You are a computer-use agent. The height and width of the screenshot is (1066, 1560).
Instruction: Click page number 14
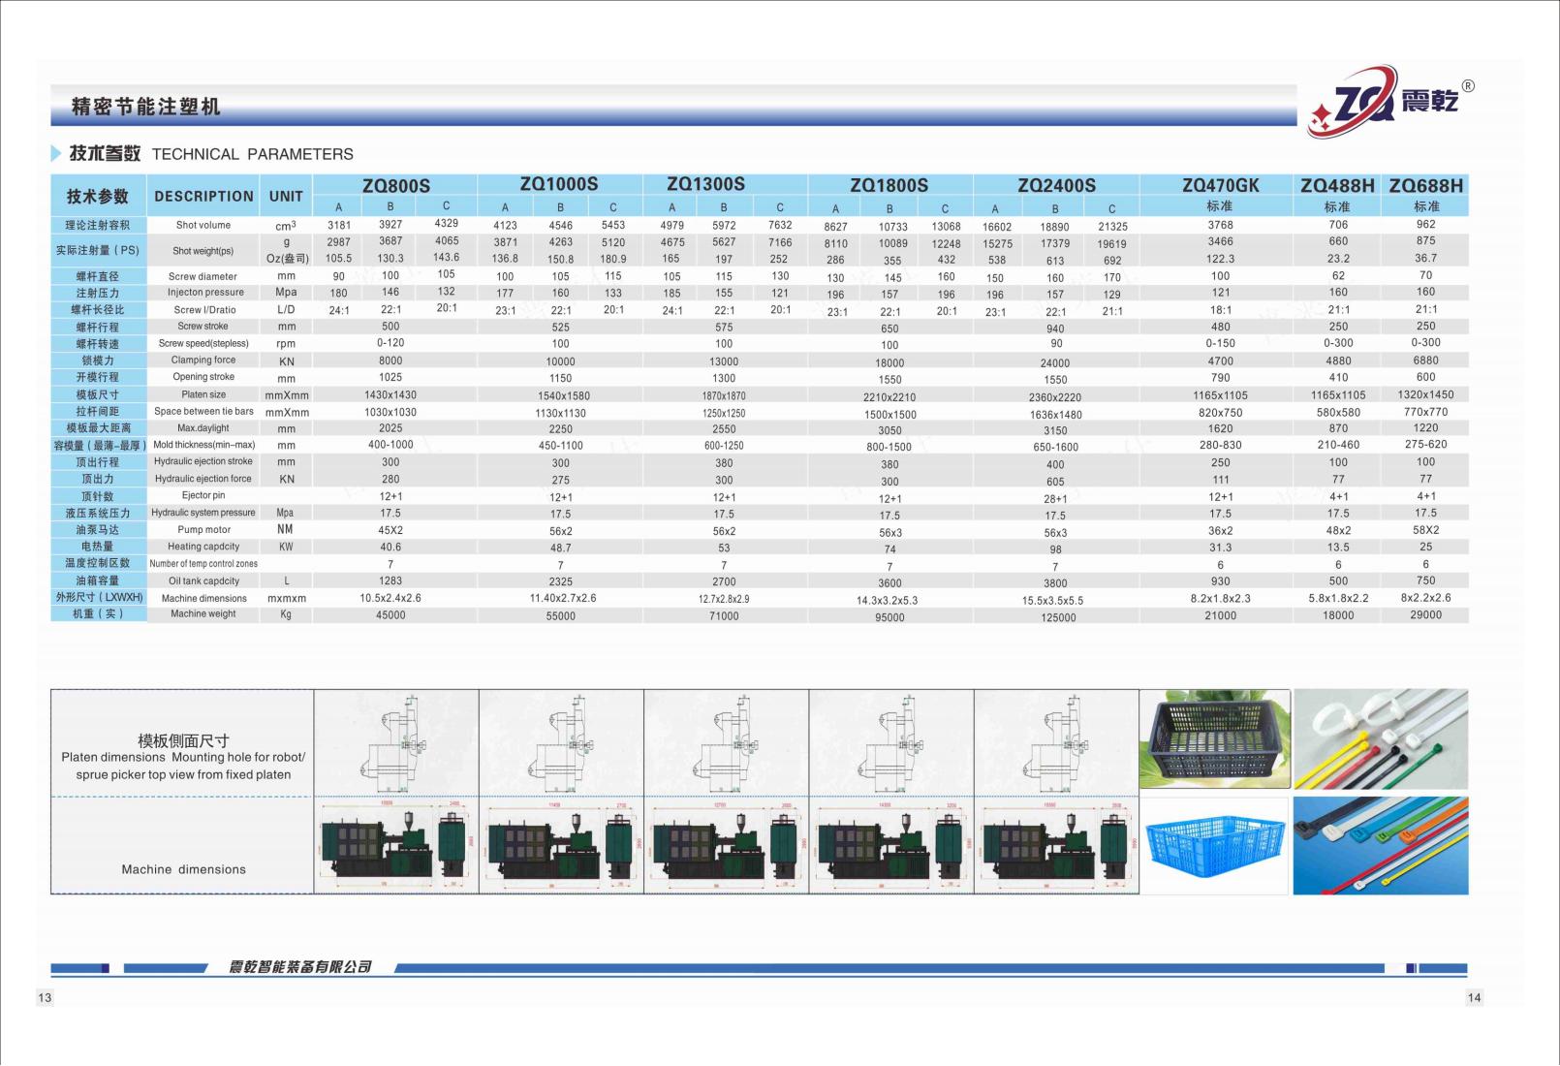1474,997
